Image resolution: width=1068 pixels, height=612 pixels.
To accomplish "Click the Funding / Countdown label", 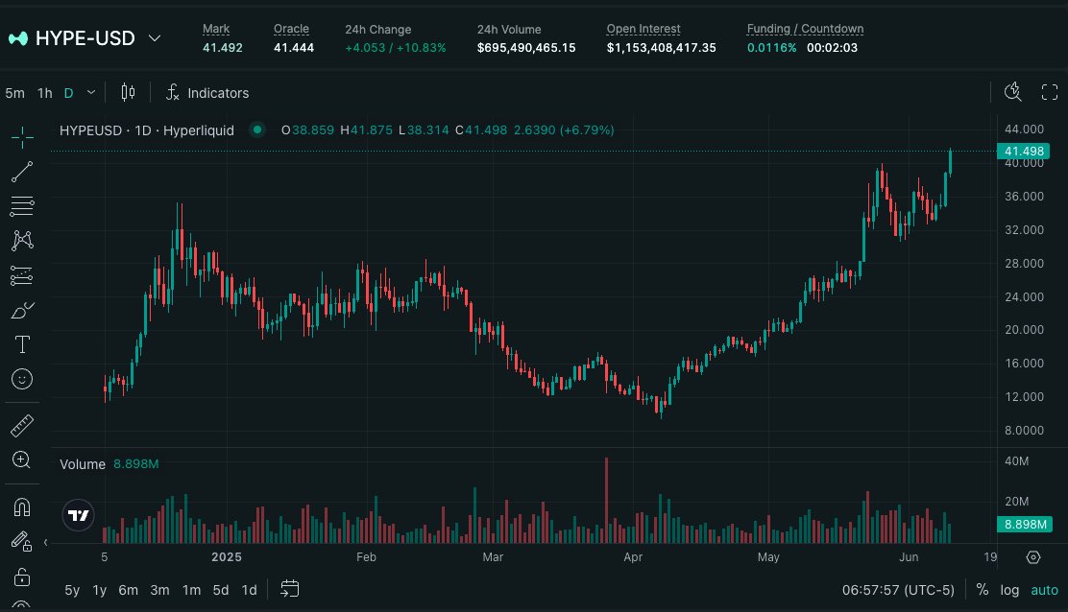I will pos(805,29).
